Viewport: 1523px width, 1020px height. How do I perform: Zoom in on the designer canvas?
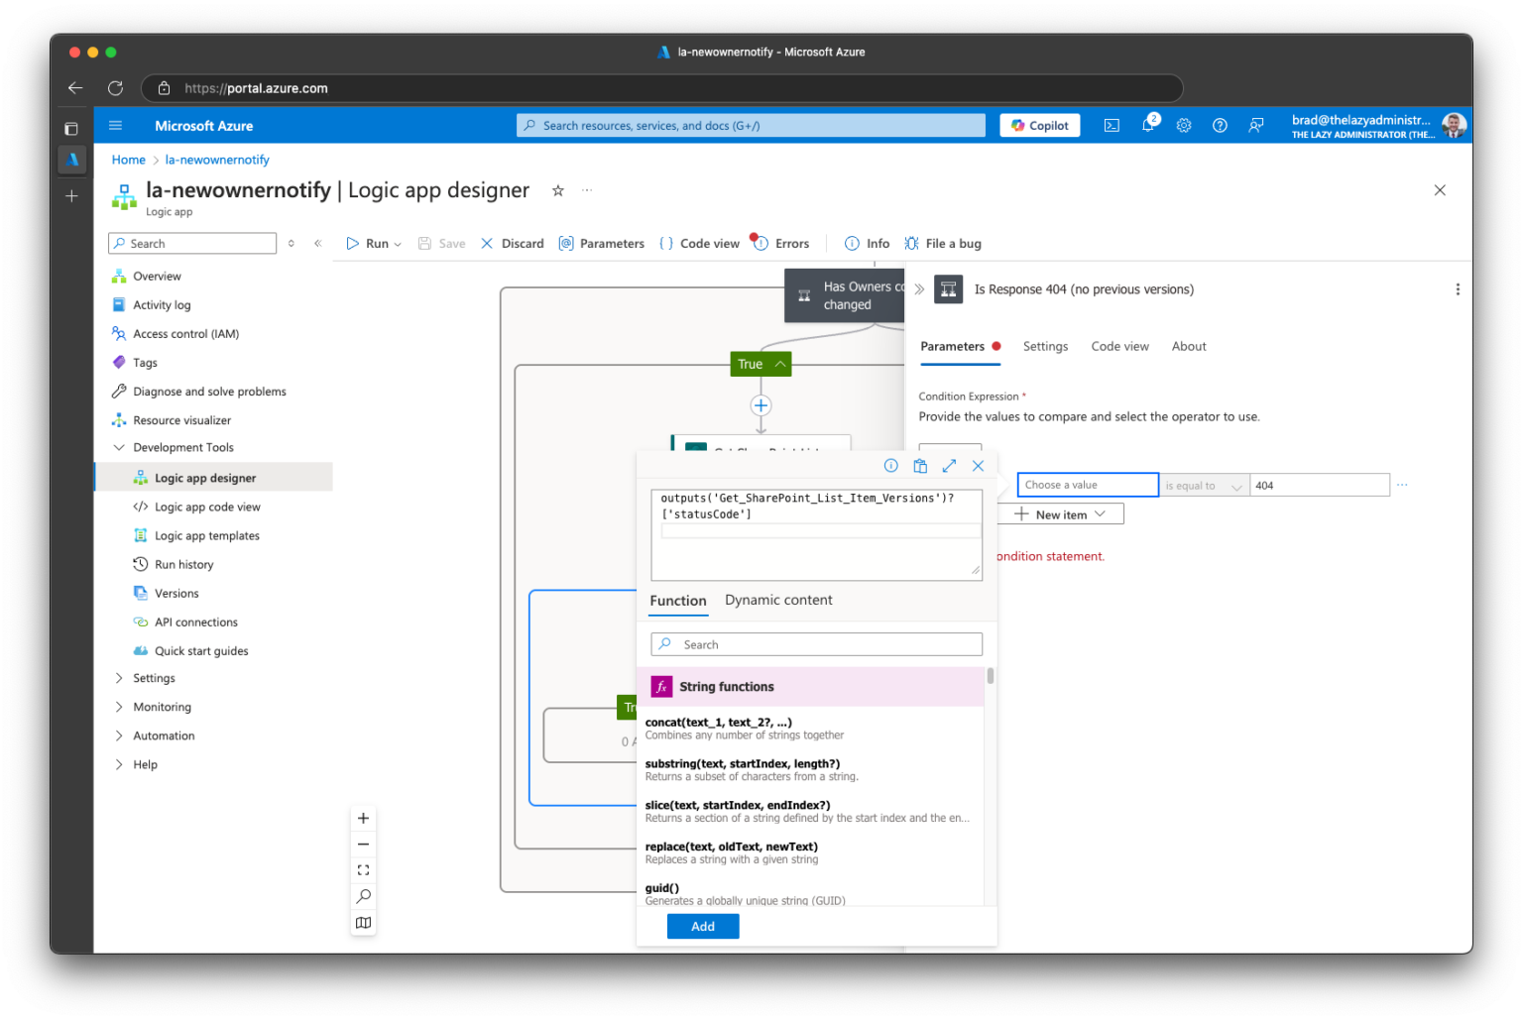[x=364, y=819]
